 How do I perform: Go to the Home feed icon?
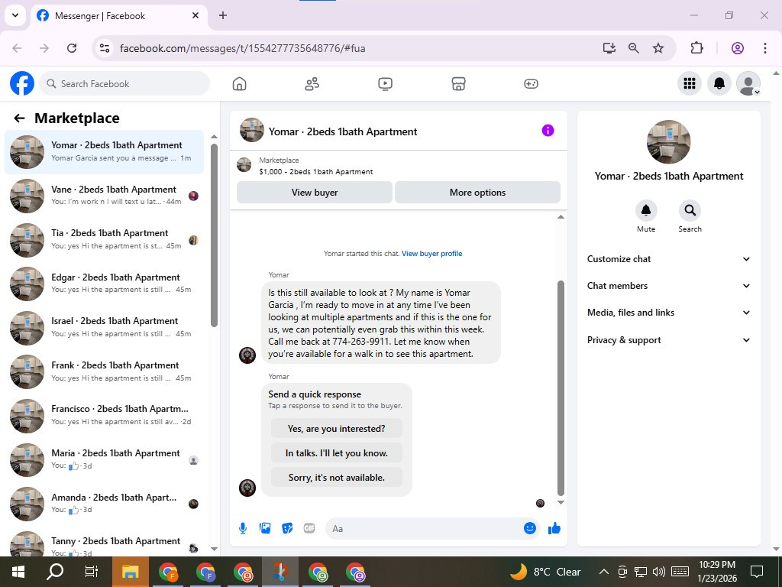coord(239,84)
